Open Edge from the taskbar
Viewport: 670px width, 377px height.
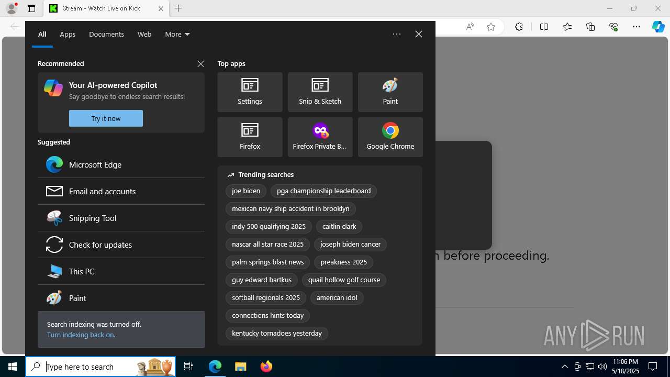215,367
